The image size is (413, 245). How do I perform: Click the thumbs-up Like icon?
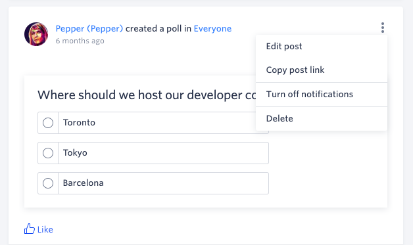point(30,229)
